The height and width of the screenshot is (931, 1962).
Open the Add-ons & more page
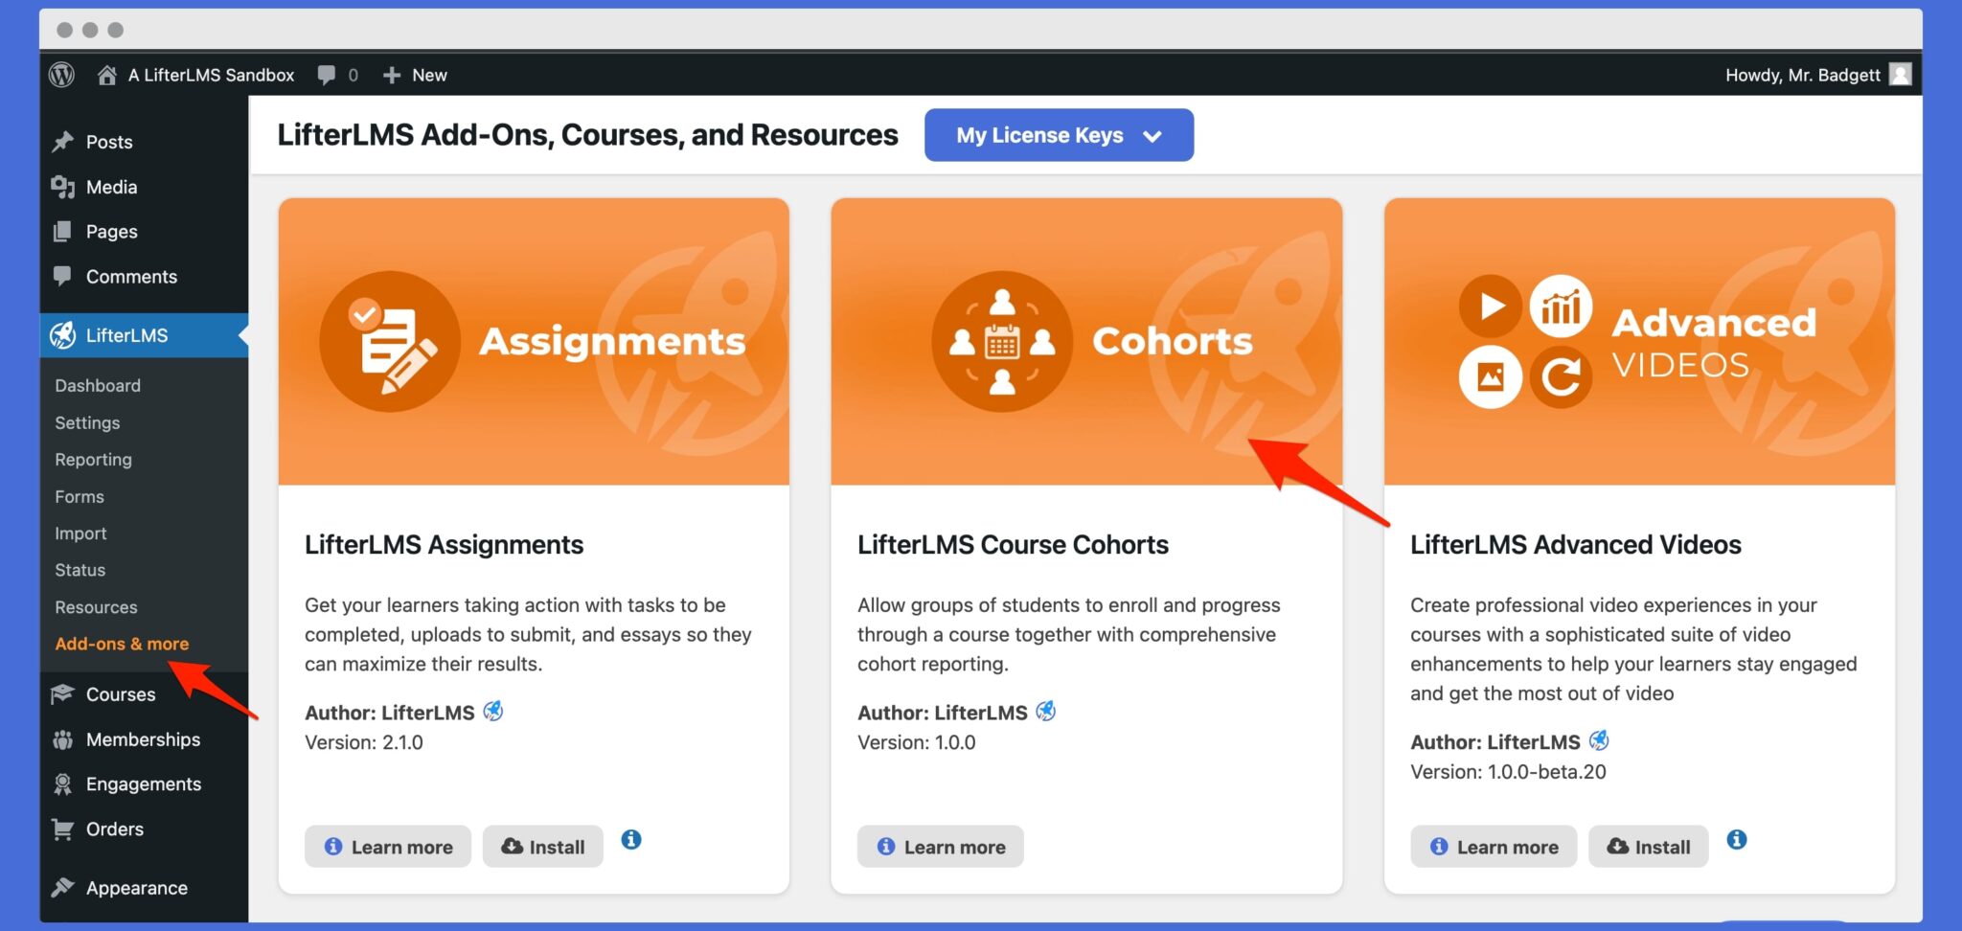122,644
